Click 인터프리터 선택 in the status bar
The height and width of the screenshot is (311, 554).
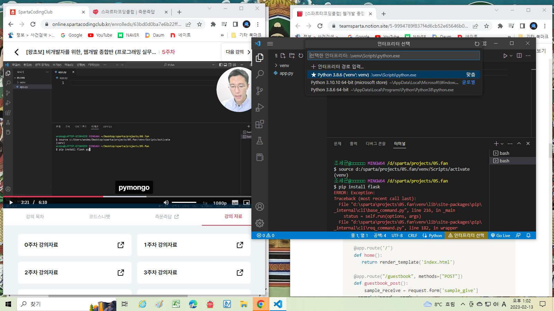(466, 235)
